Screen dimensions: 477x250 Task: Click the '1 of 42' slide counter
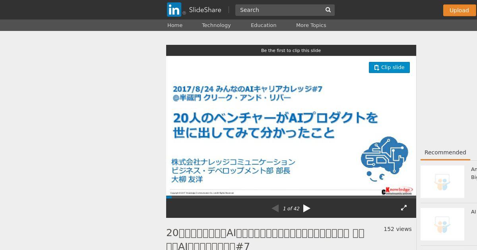click(291, 209)
